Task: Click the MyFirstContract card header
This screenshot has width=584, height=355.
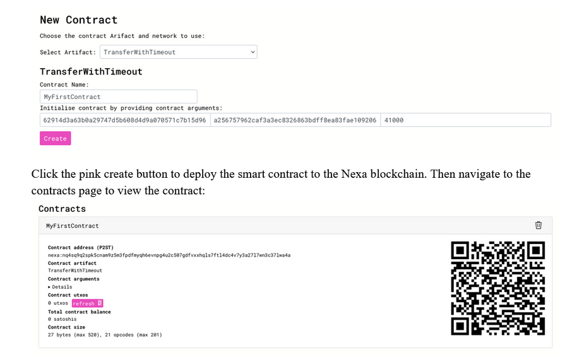Action: tap(73, 226)
